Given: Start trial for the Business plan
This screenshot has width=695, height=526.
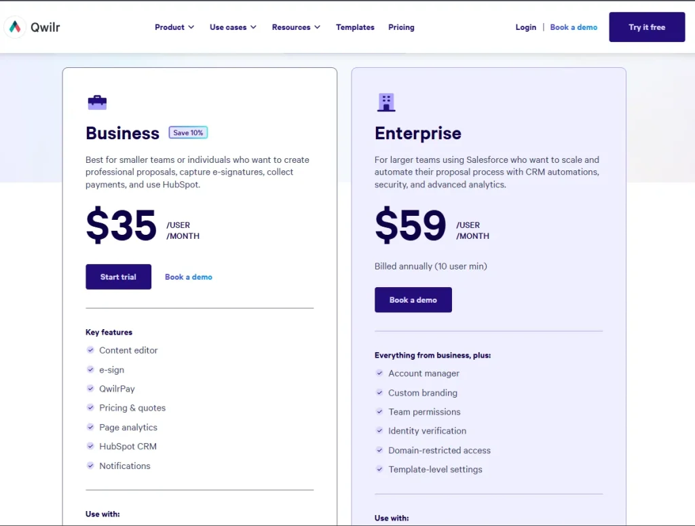Looking at the screenshot, I should point(118,277).
